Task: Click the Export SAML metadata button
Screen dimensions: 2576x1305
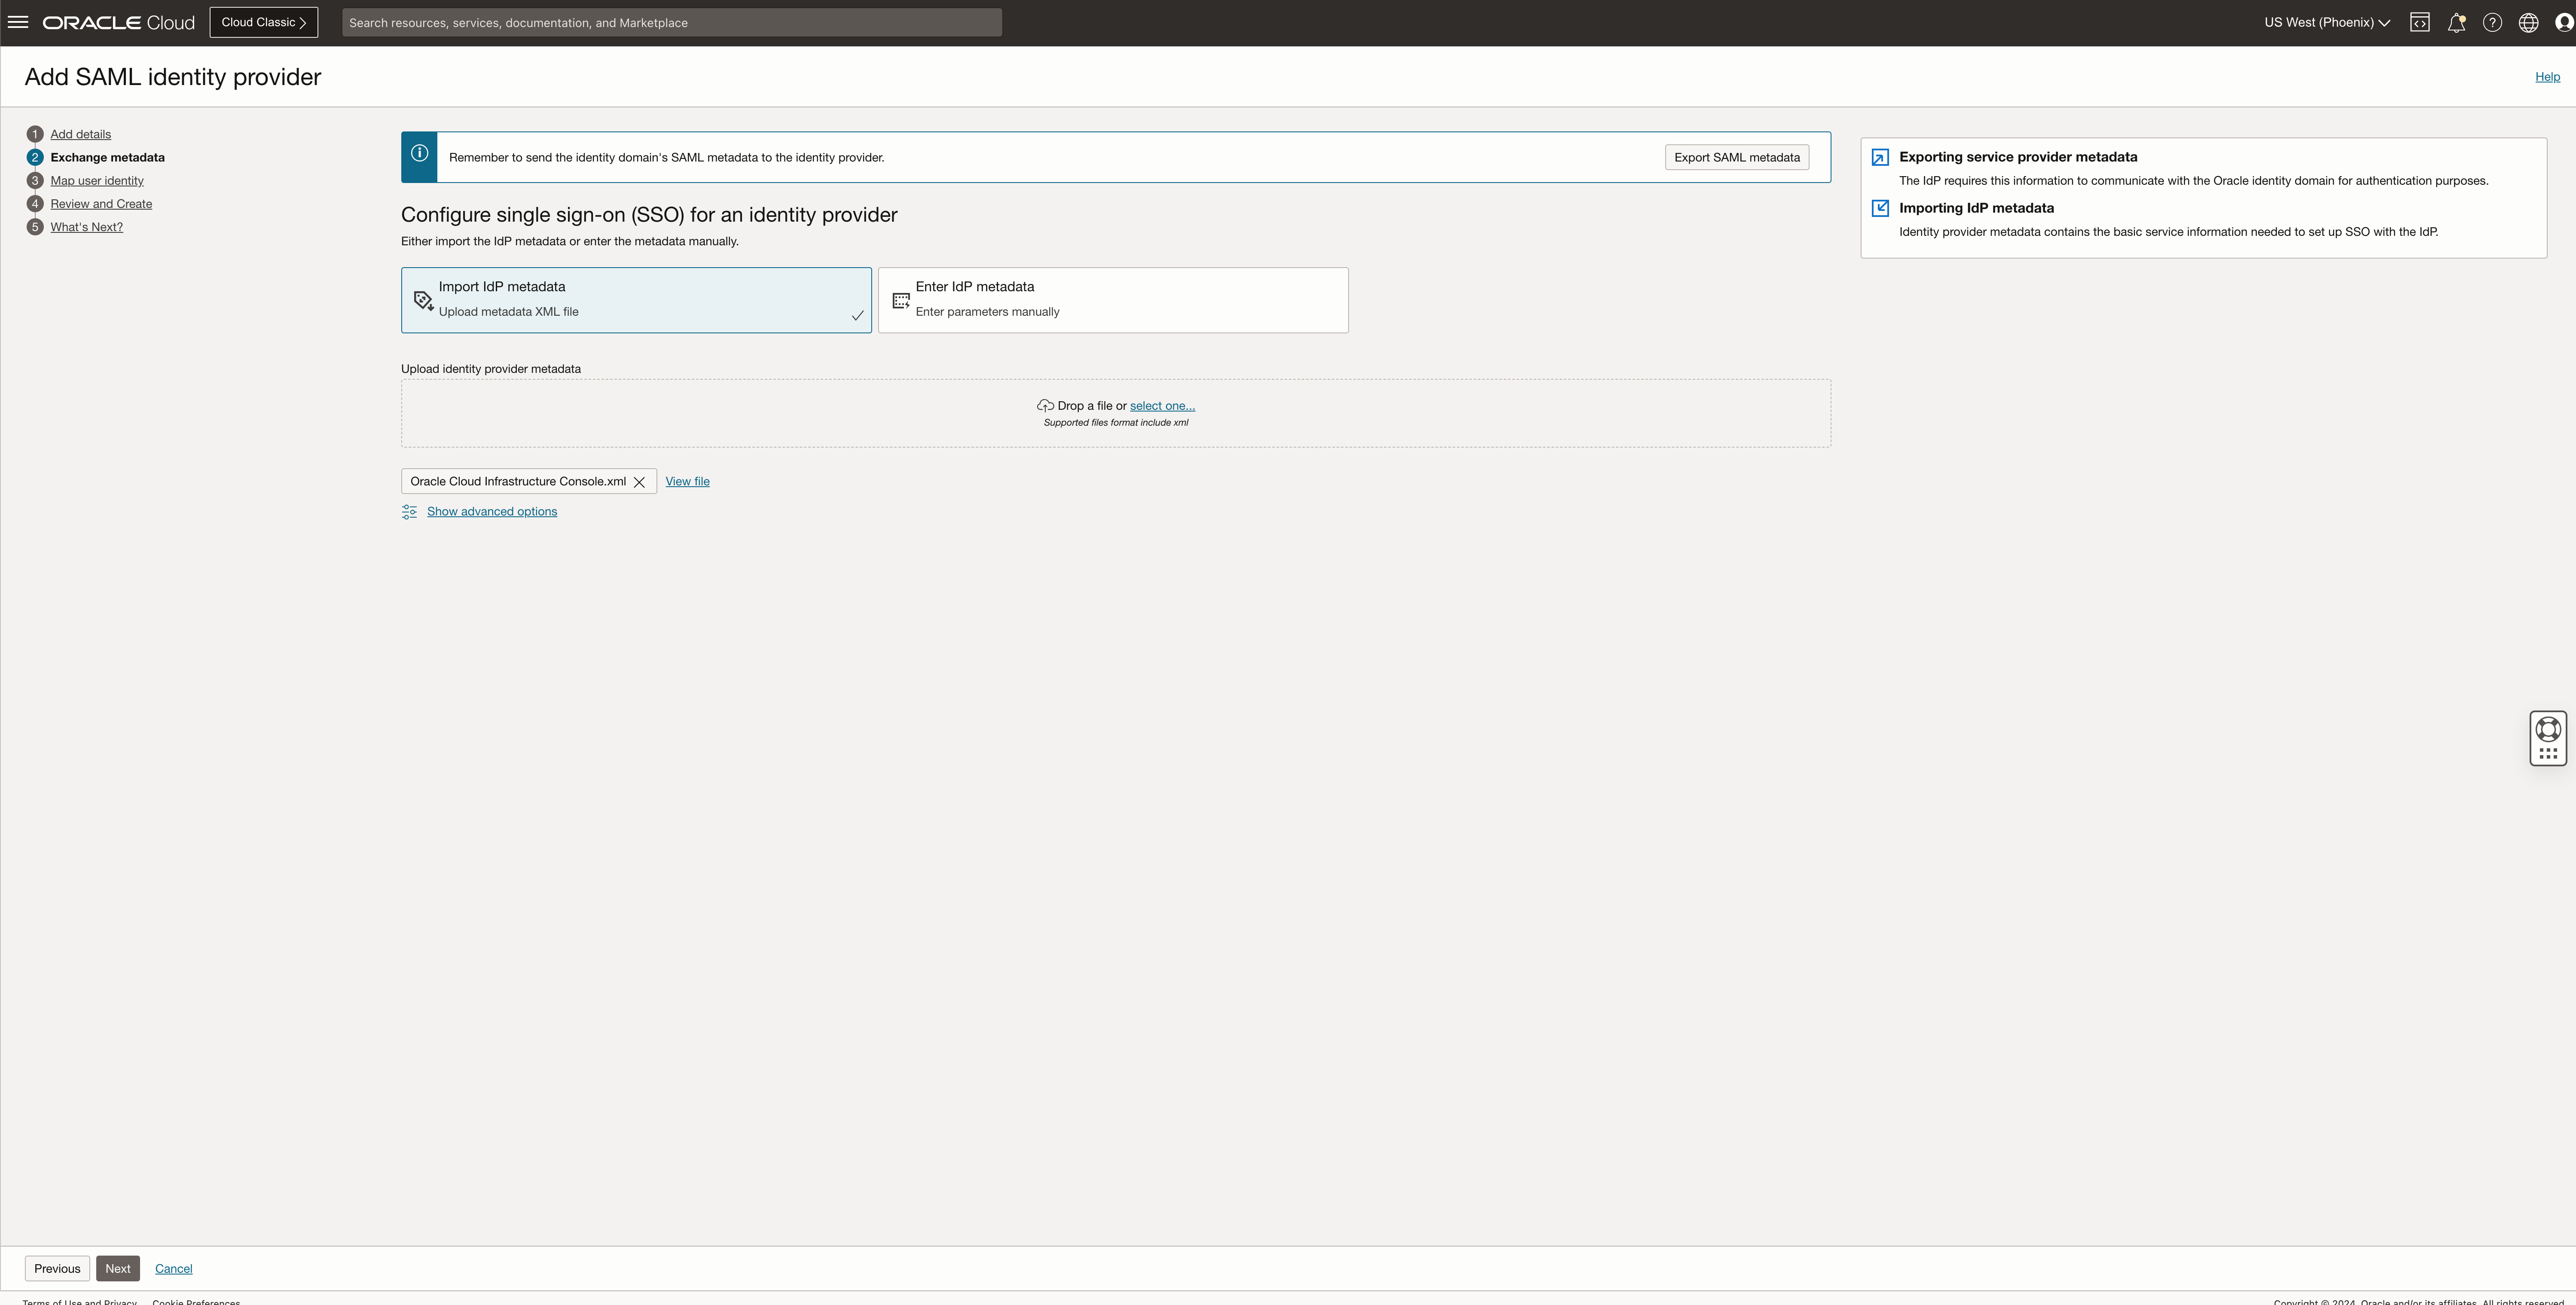Action: pyautogui.click(x=1736, y=157)
